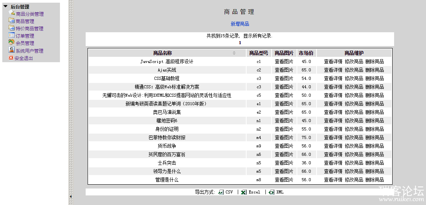Screen dimensions: 426x205
Task: Click price 75.0 cell
Action: pos(306,138)
